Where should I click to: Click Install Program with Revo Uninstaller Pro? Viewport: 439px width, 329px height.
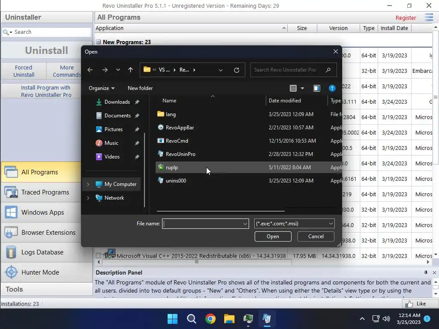(x=42, y=91)
